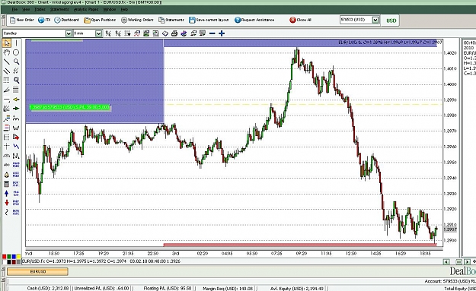Select the abc text label tool
The height and width of the screenshot is (291, 476).
click(6, 165)
